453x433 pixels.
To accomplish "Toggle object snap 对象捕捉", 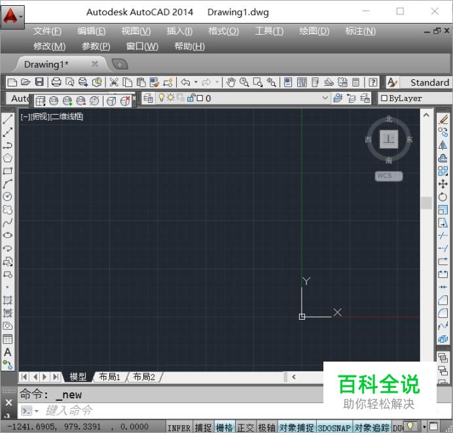I will tap(297, 428).
